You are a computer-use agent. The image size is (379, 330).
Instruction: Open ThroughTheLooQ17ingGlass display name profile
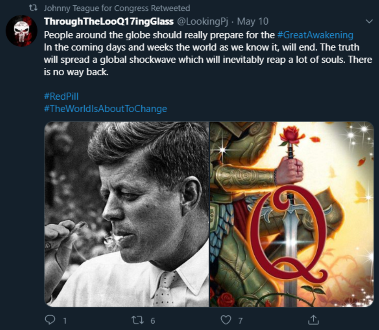tap(109, 21)
